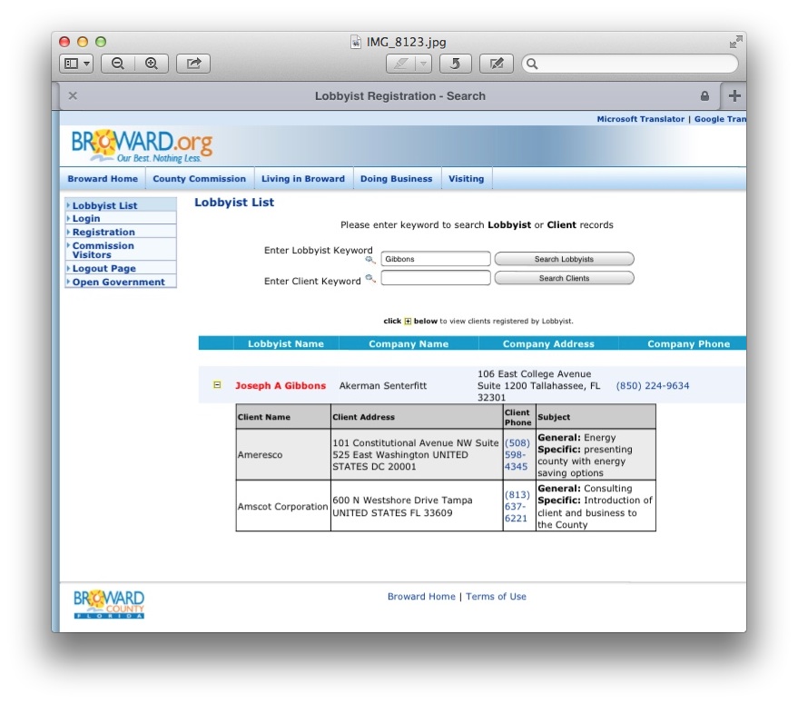The height and width of the screenshot is (704, 798).
Task: Select Open Government in sidebar
Action: pyautogui.click(x=121, y=282)
